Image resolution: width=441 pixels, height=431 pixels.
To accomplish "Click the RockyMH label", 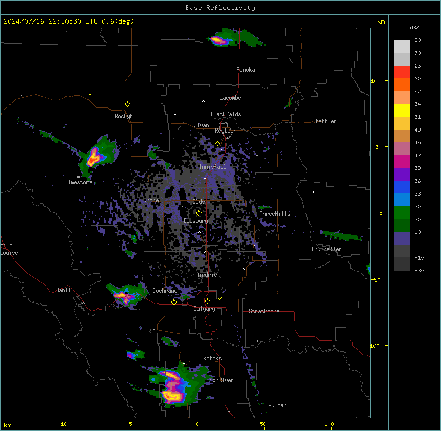I will point(125,116).
